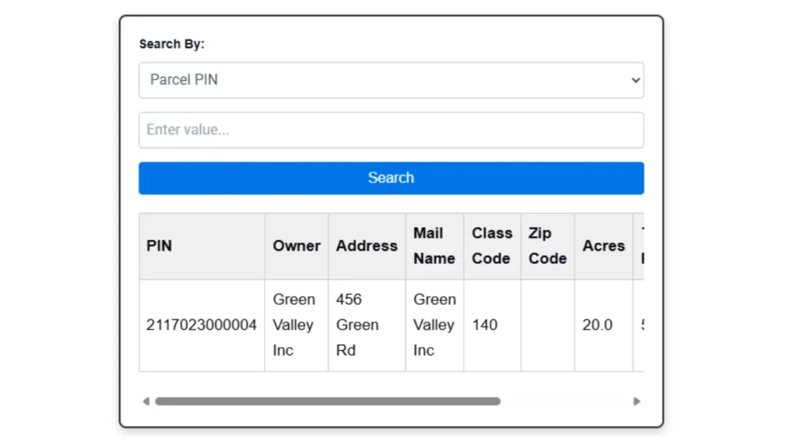Select the PIN value 2117023000004 cell

(202, 325)
